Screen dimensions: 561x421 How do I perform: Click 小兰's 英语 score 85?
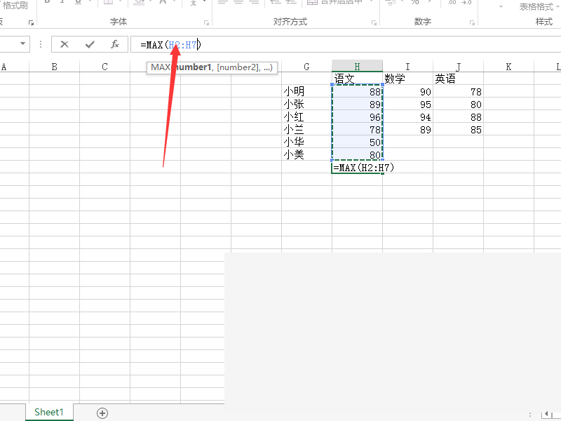pos(459,129)
